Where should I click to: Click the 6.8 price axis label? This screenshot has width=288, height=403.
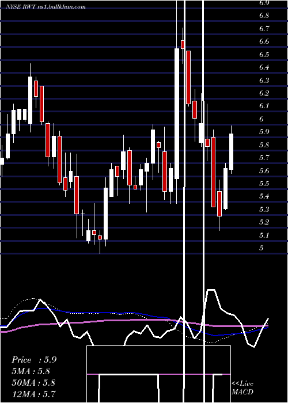point(264,16)
